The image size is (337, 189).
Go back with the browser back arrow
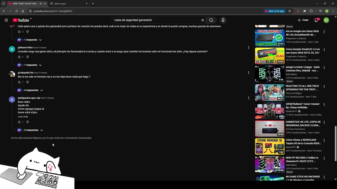pyautogui.click(x=4, y=11)
